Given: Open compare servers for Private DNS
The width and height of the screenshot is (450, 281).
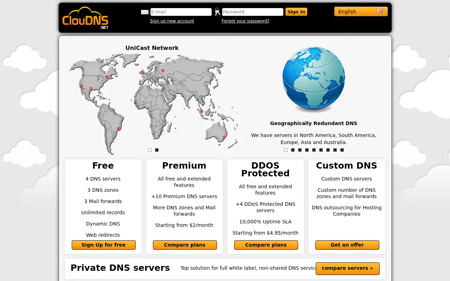Looking at the screenshot, I should 348,268.
